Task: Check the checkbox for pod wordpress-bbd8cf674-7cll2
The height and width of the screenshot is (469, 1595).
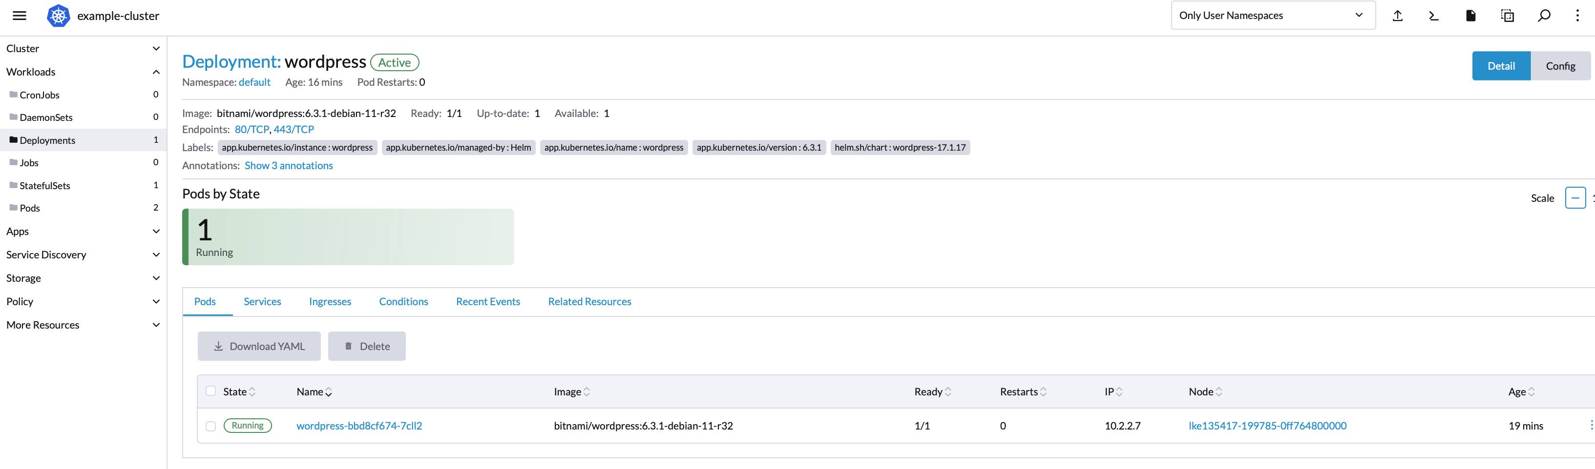Action: click(210, 425)
